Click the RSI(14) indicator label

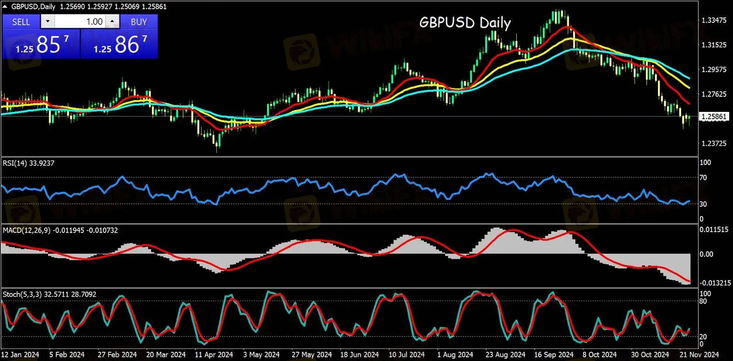[x=28, y=163]
